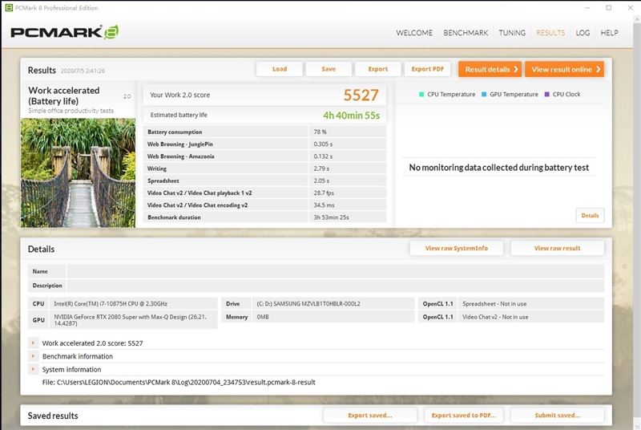
Task: Click the CPU value Intel Core i7-10875H
Action: pyautogui.click(x=111, y=303)
